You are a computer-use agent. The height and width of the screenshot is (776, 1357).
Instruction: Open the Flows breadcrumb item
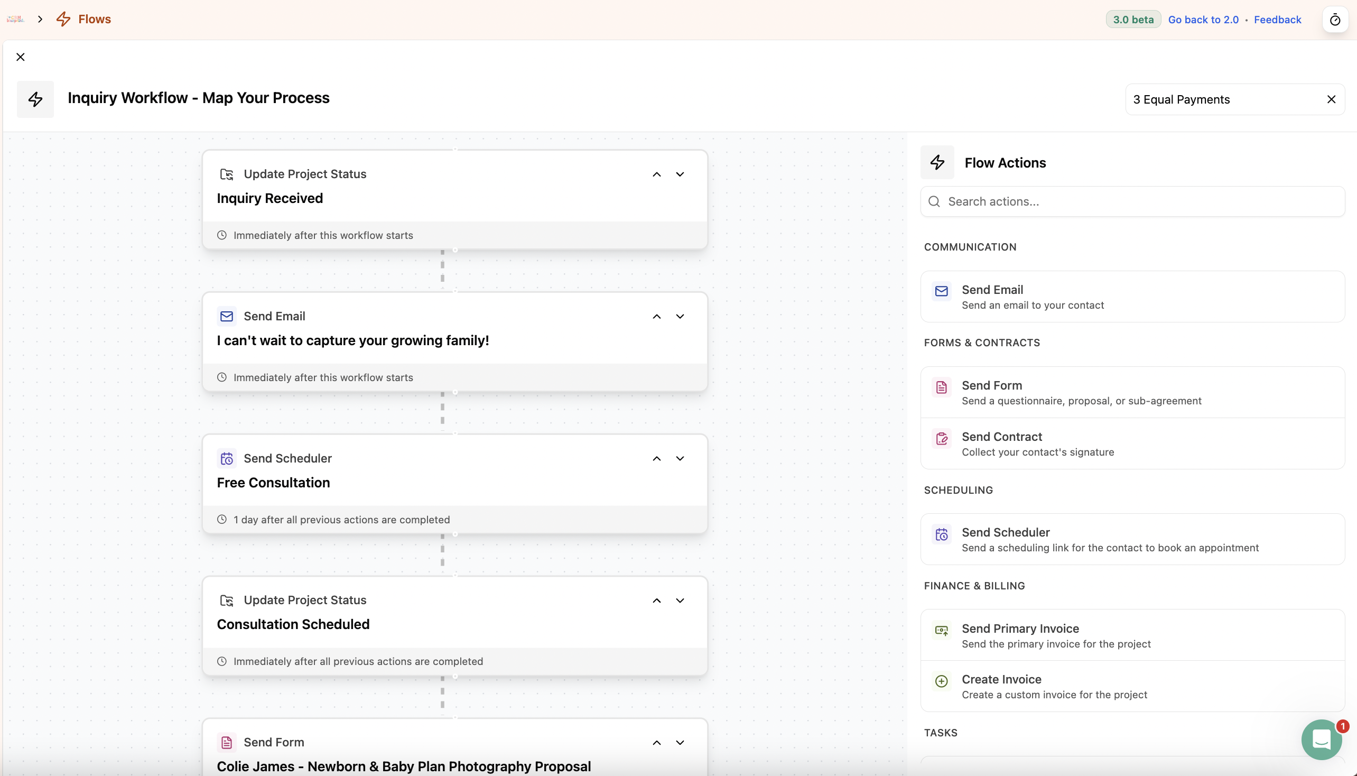94,19
